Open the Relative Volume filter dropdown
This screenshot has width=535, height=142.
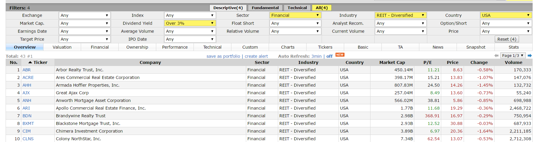tap(295, 31)
